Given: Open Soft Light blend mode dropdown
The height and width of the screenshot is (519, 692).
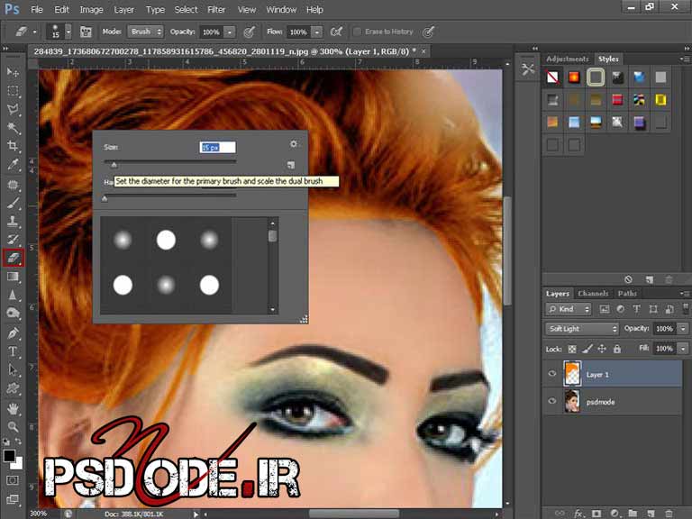Looking at the screenshot, I should [582, 329].
